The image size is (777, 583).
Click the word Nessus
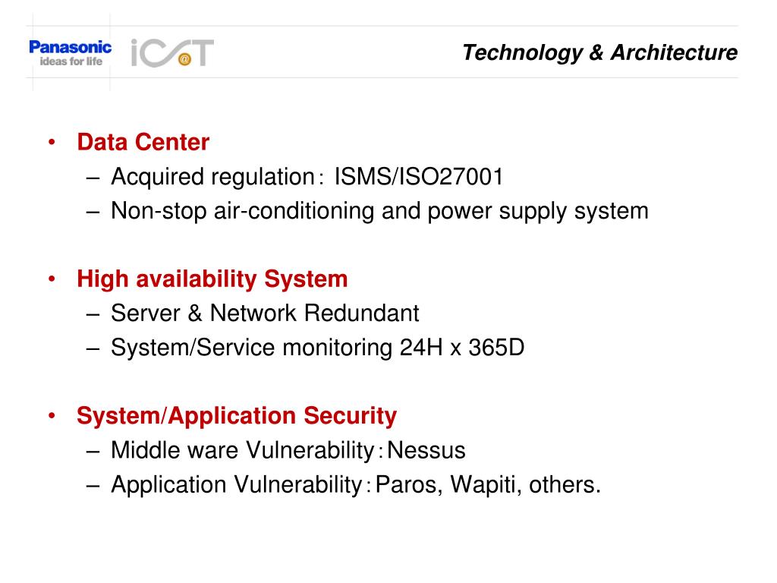click(426, 451)
